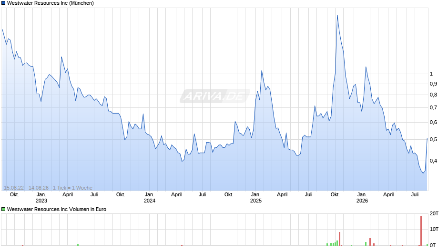This screenshot has height=250, width=448.
Task: Click the last data point at chart's right end
Action: 427,138
